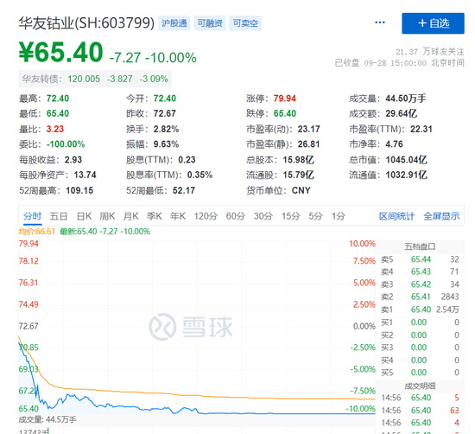Open the three-dot more options menu
The height and width of the screenshot is (434, 475).
click(380, 22)
